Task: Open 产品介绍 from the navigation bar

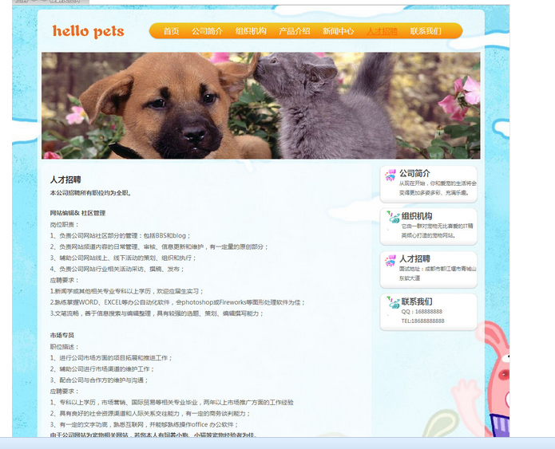Action: 294,32
